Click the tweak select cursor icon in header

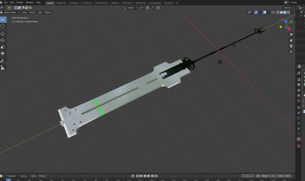coord(9,8)
